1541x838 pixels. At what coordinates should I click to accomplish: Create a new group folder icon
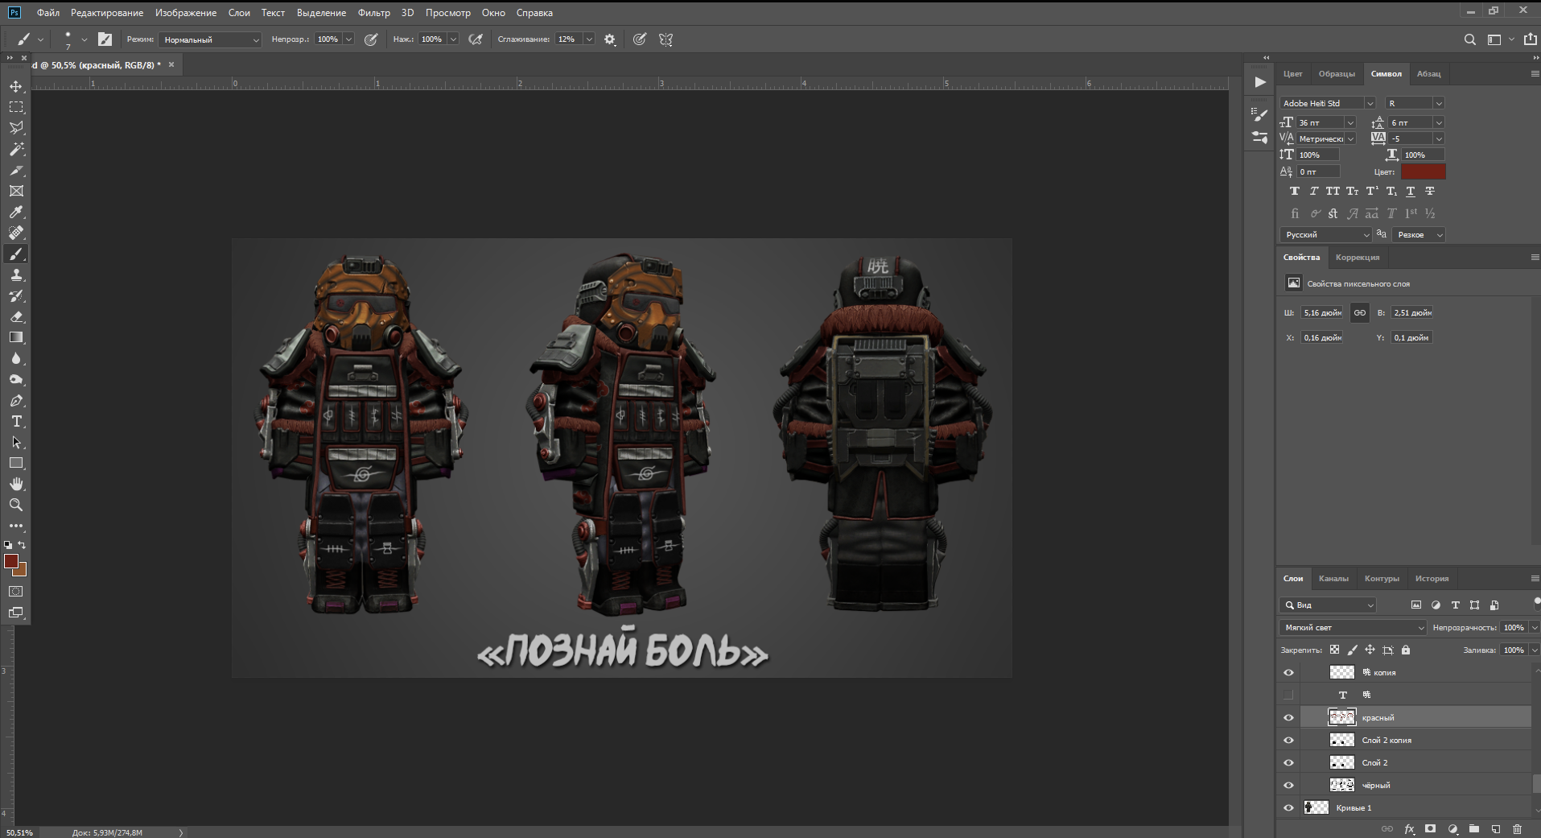pyautogui.click(x=1473, y=829)
